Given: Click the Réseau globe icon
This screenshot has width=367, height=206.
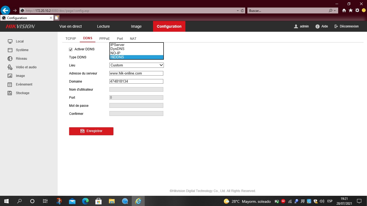Looking at the screenshot, I should (10, 59).
